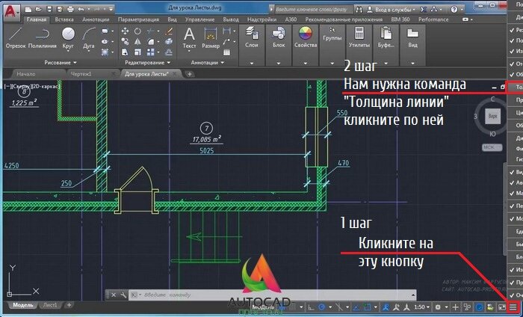Switch to the Управление ribbon tab
The image size is (523, 317).
(x=199, y=19)
